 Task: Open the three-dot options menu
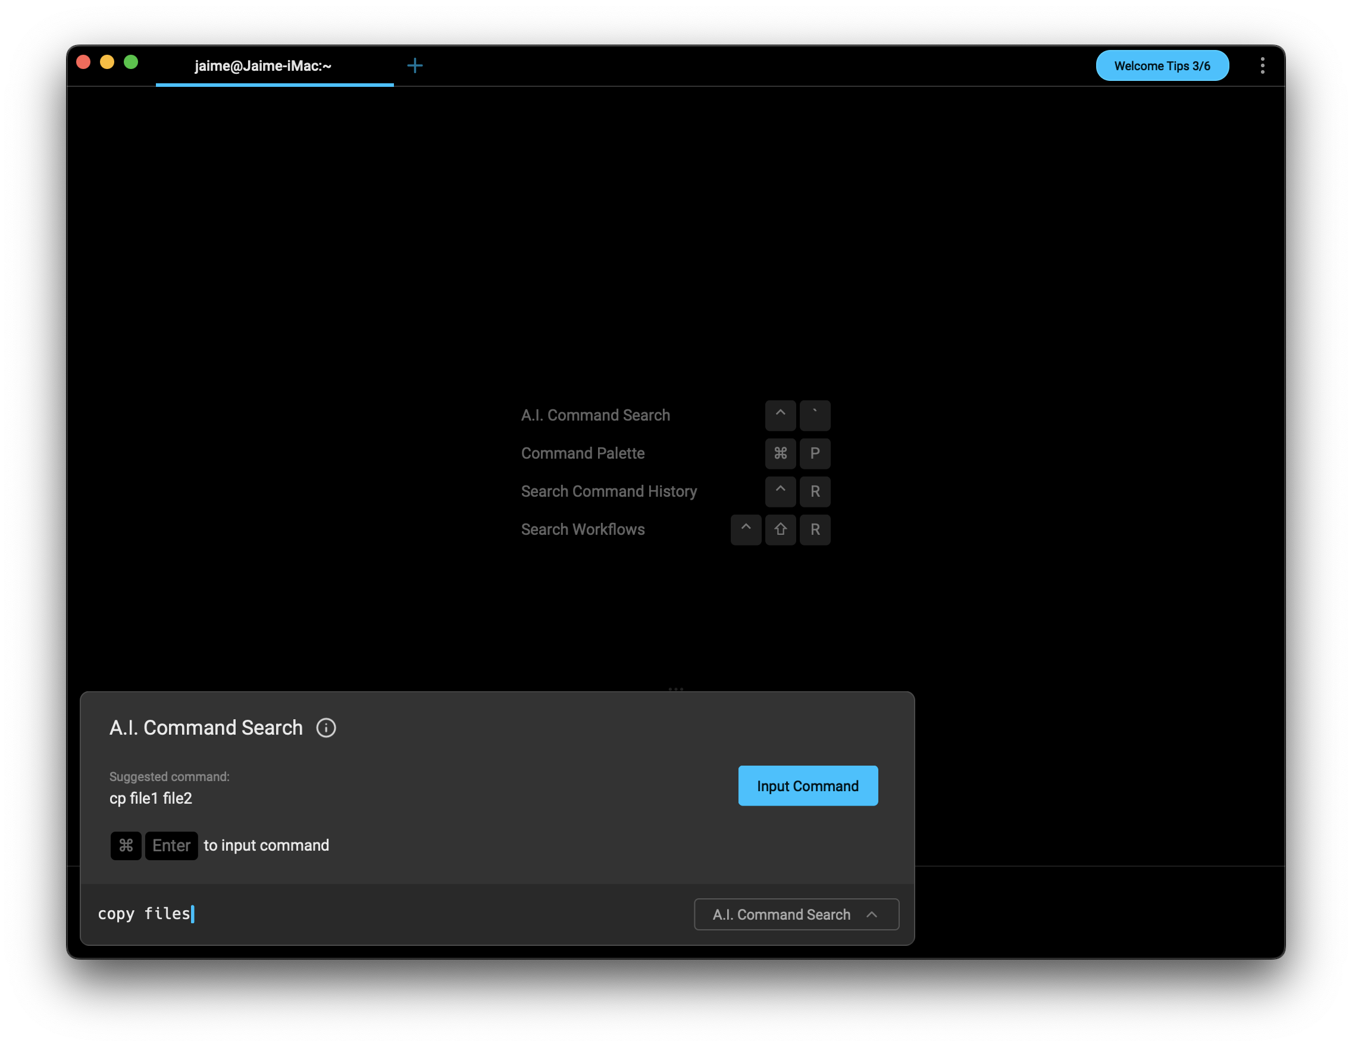click(1262, 65)
